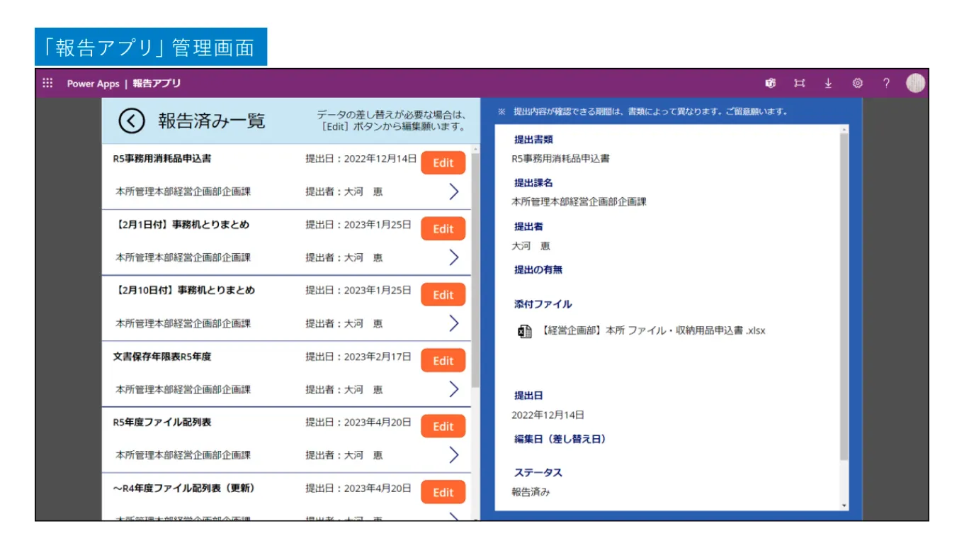Viewport: 969px width, 553px height.
Task: Open details chevron for 【2月10日付】事務机とりまとめ
Action: point(454,323)
